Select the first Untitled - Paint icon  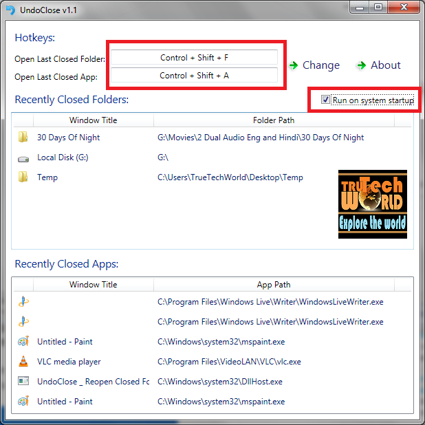click(x=23, y=341)
